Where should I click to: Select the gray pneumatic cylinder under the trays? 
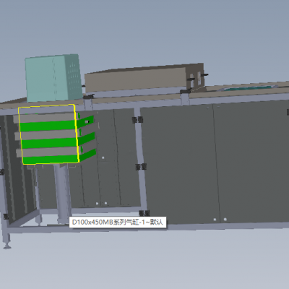[x=62, y=193]
